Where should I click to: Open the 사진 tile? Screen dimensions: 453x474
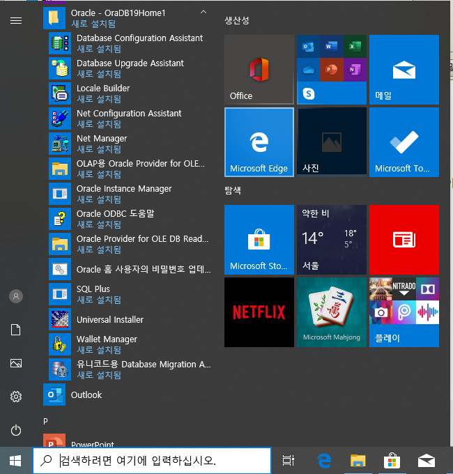(332, 142)
